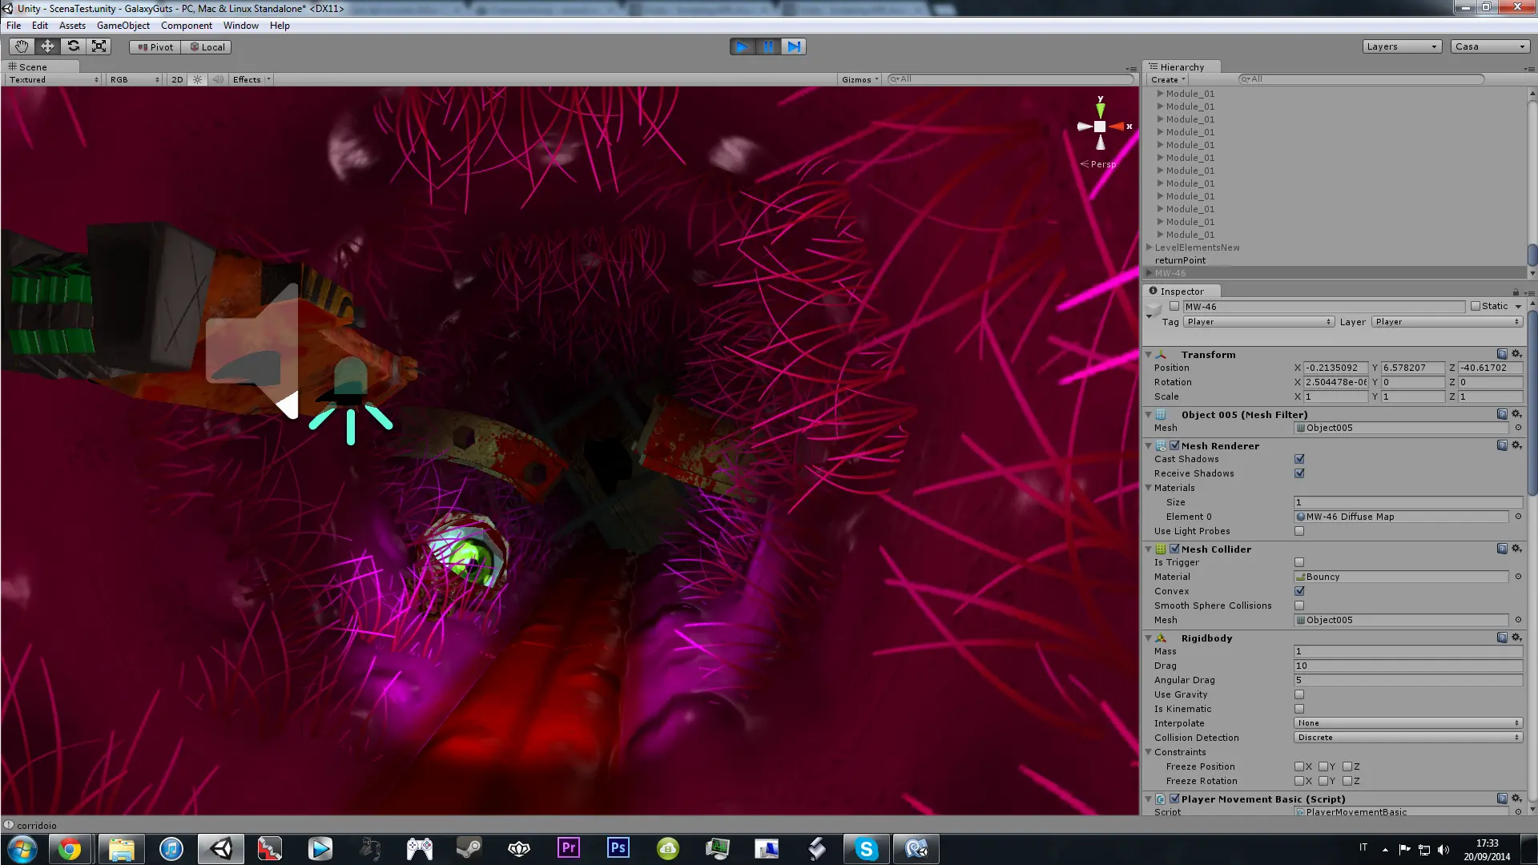Pause the game playback

(768, 46)
